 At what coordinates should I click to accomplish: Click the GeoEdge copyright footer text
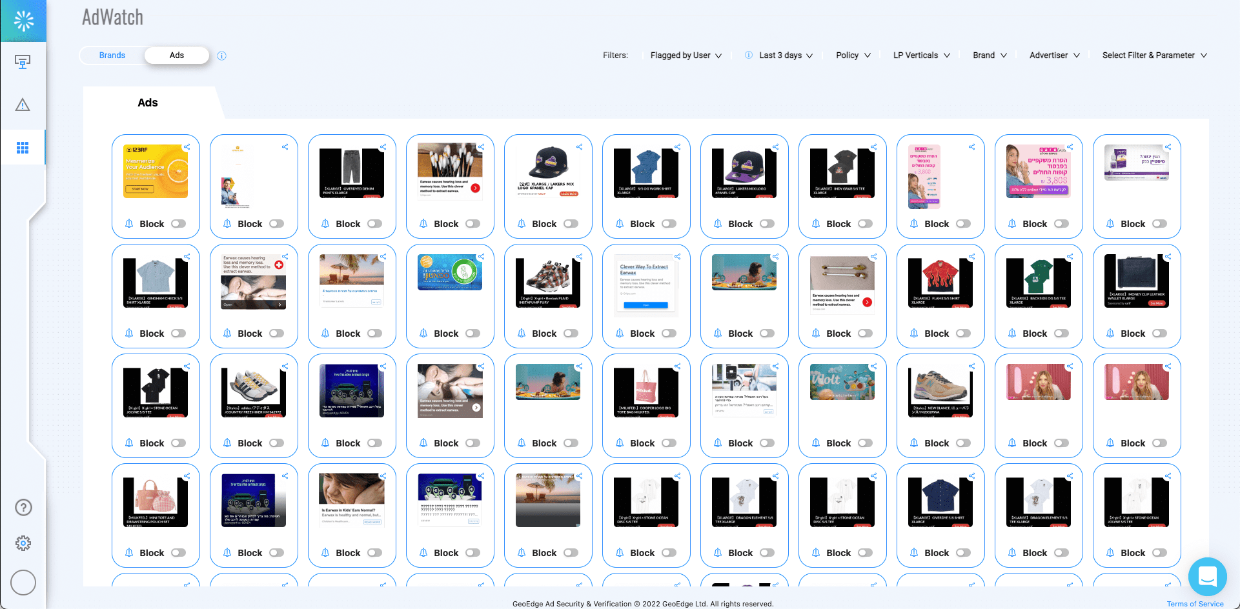click(643, 604)
